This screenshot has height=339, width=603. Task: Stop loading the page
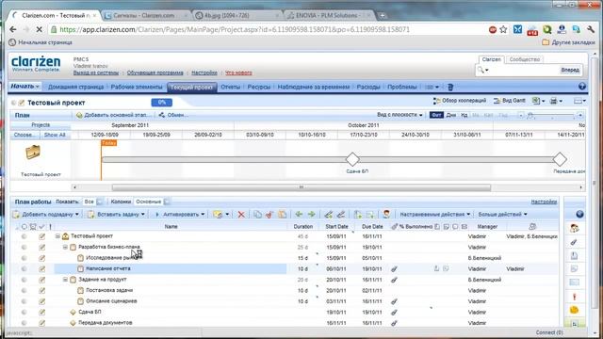[39, 29]
